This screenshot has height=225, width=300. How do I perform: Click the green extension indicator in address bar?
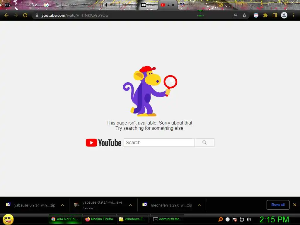(200, 13)
